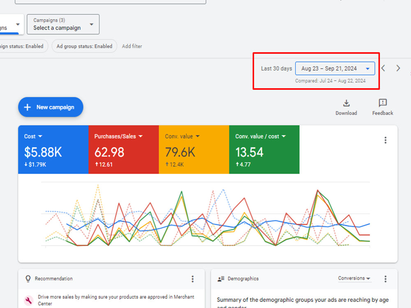Screen dimensions: 411x308
Task: Open the Aug 23 – Sep 21, 2024 date range picker
Action: tap(335, 69)
